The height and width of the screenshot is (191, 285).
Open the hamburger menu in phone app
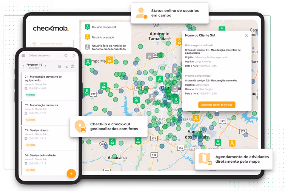(x=23, y=56)
